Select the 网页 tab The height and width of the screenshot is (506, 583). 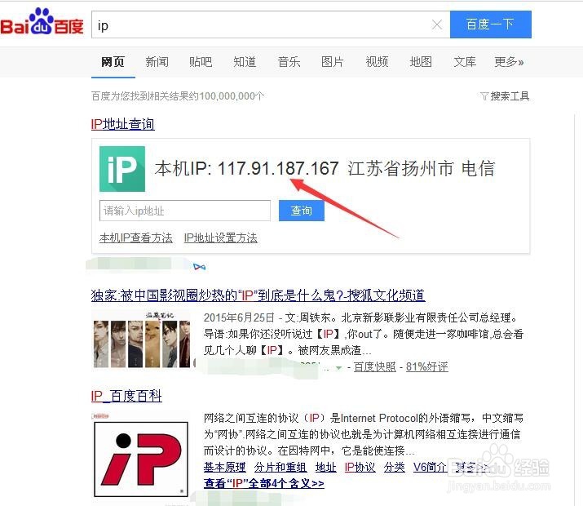[x=113, y=62]
